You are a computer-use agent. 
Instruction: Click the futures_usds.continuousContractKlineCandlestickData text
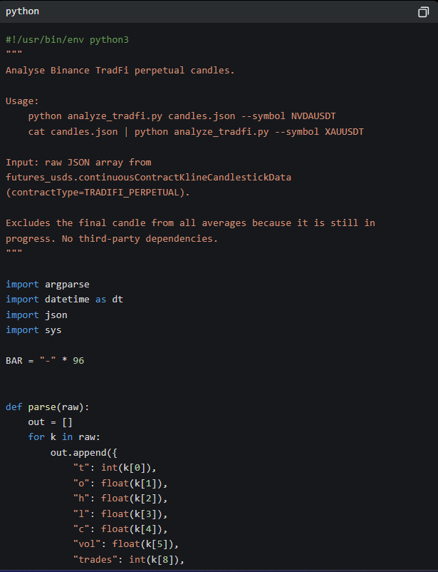pos(148,178)
